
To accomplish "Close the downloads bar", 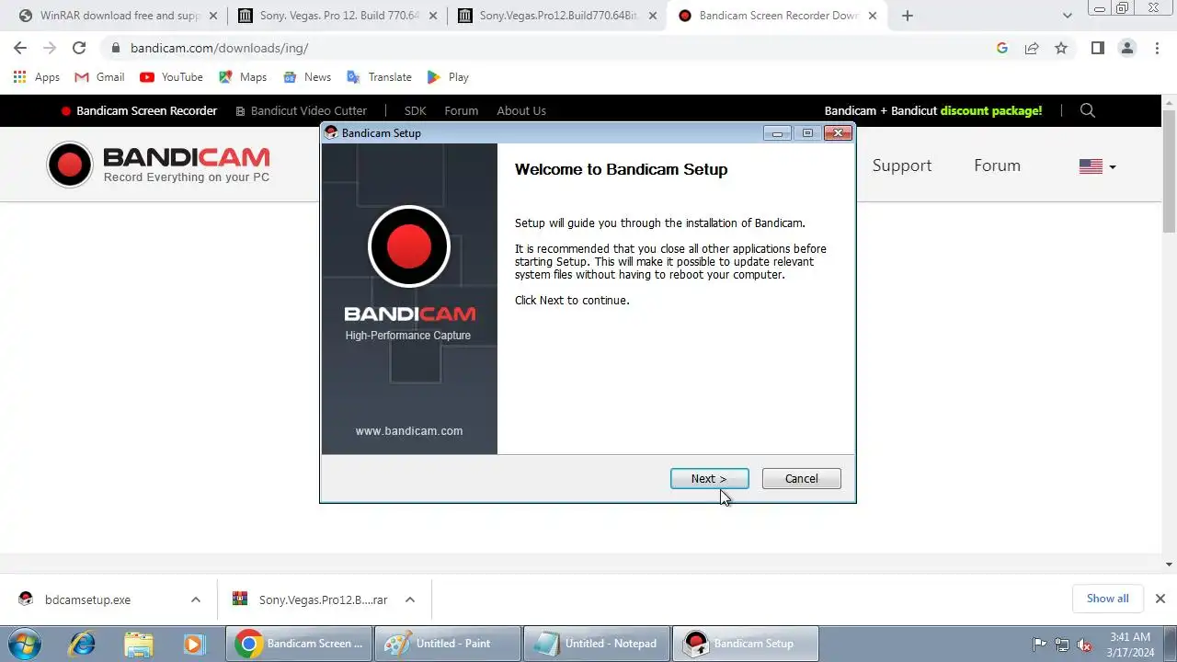I will coord(1160,599).
